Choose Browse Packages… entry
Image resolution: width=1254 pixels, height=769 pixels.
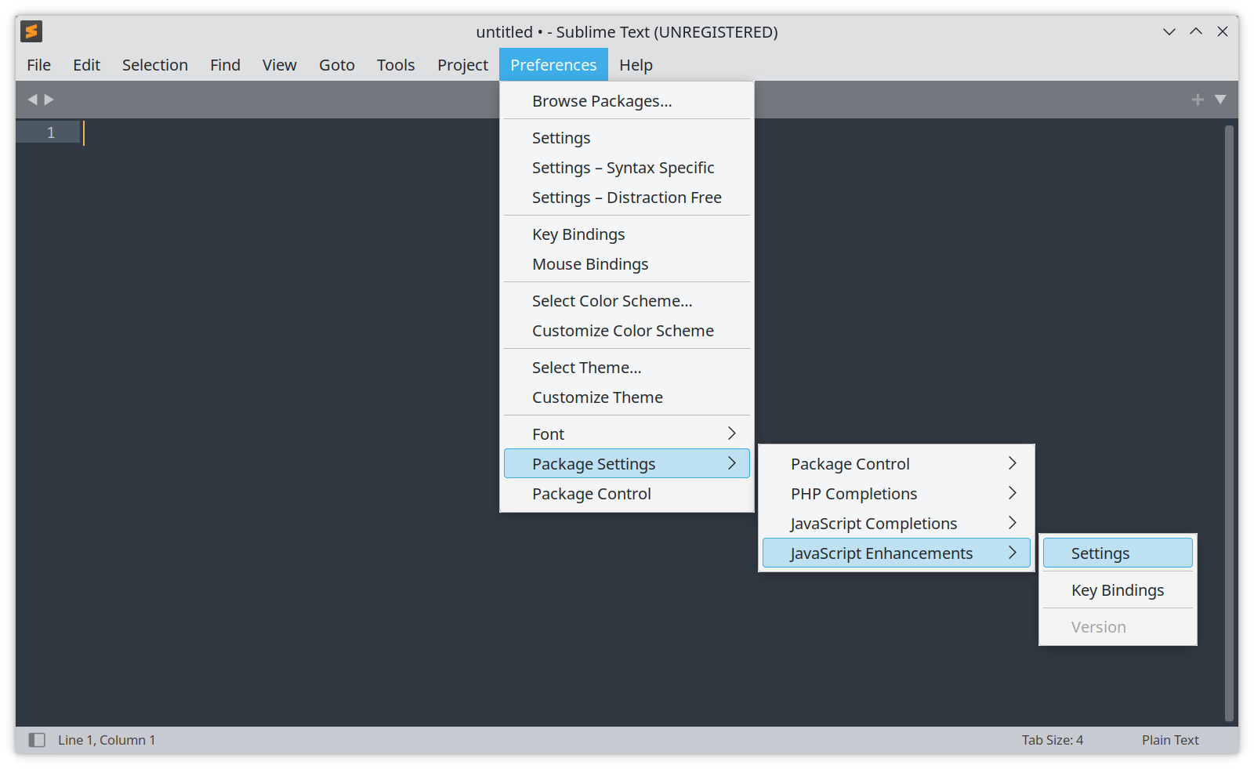tap(627, 101)
